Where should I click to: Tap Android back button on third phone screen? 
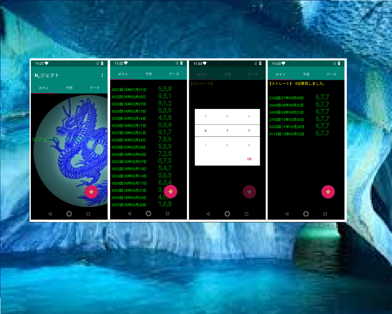point(208,214)
